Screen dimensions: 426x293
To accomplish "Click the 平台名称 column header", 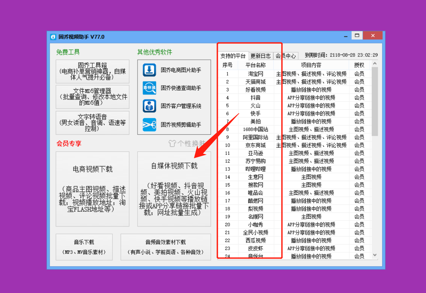I will click(x=256, y=65).
